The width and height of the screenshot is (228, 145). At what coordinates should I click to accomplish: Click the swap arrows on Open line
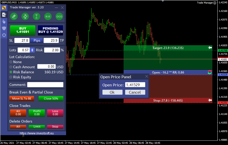(210, 72)
